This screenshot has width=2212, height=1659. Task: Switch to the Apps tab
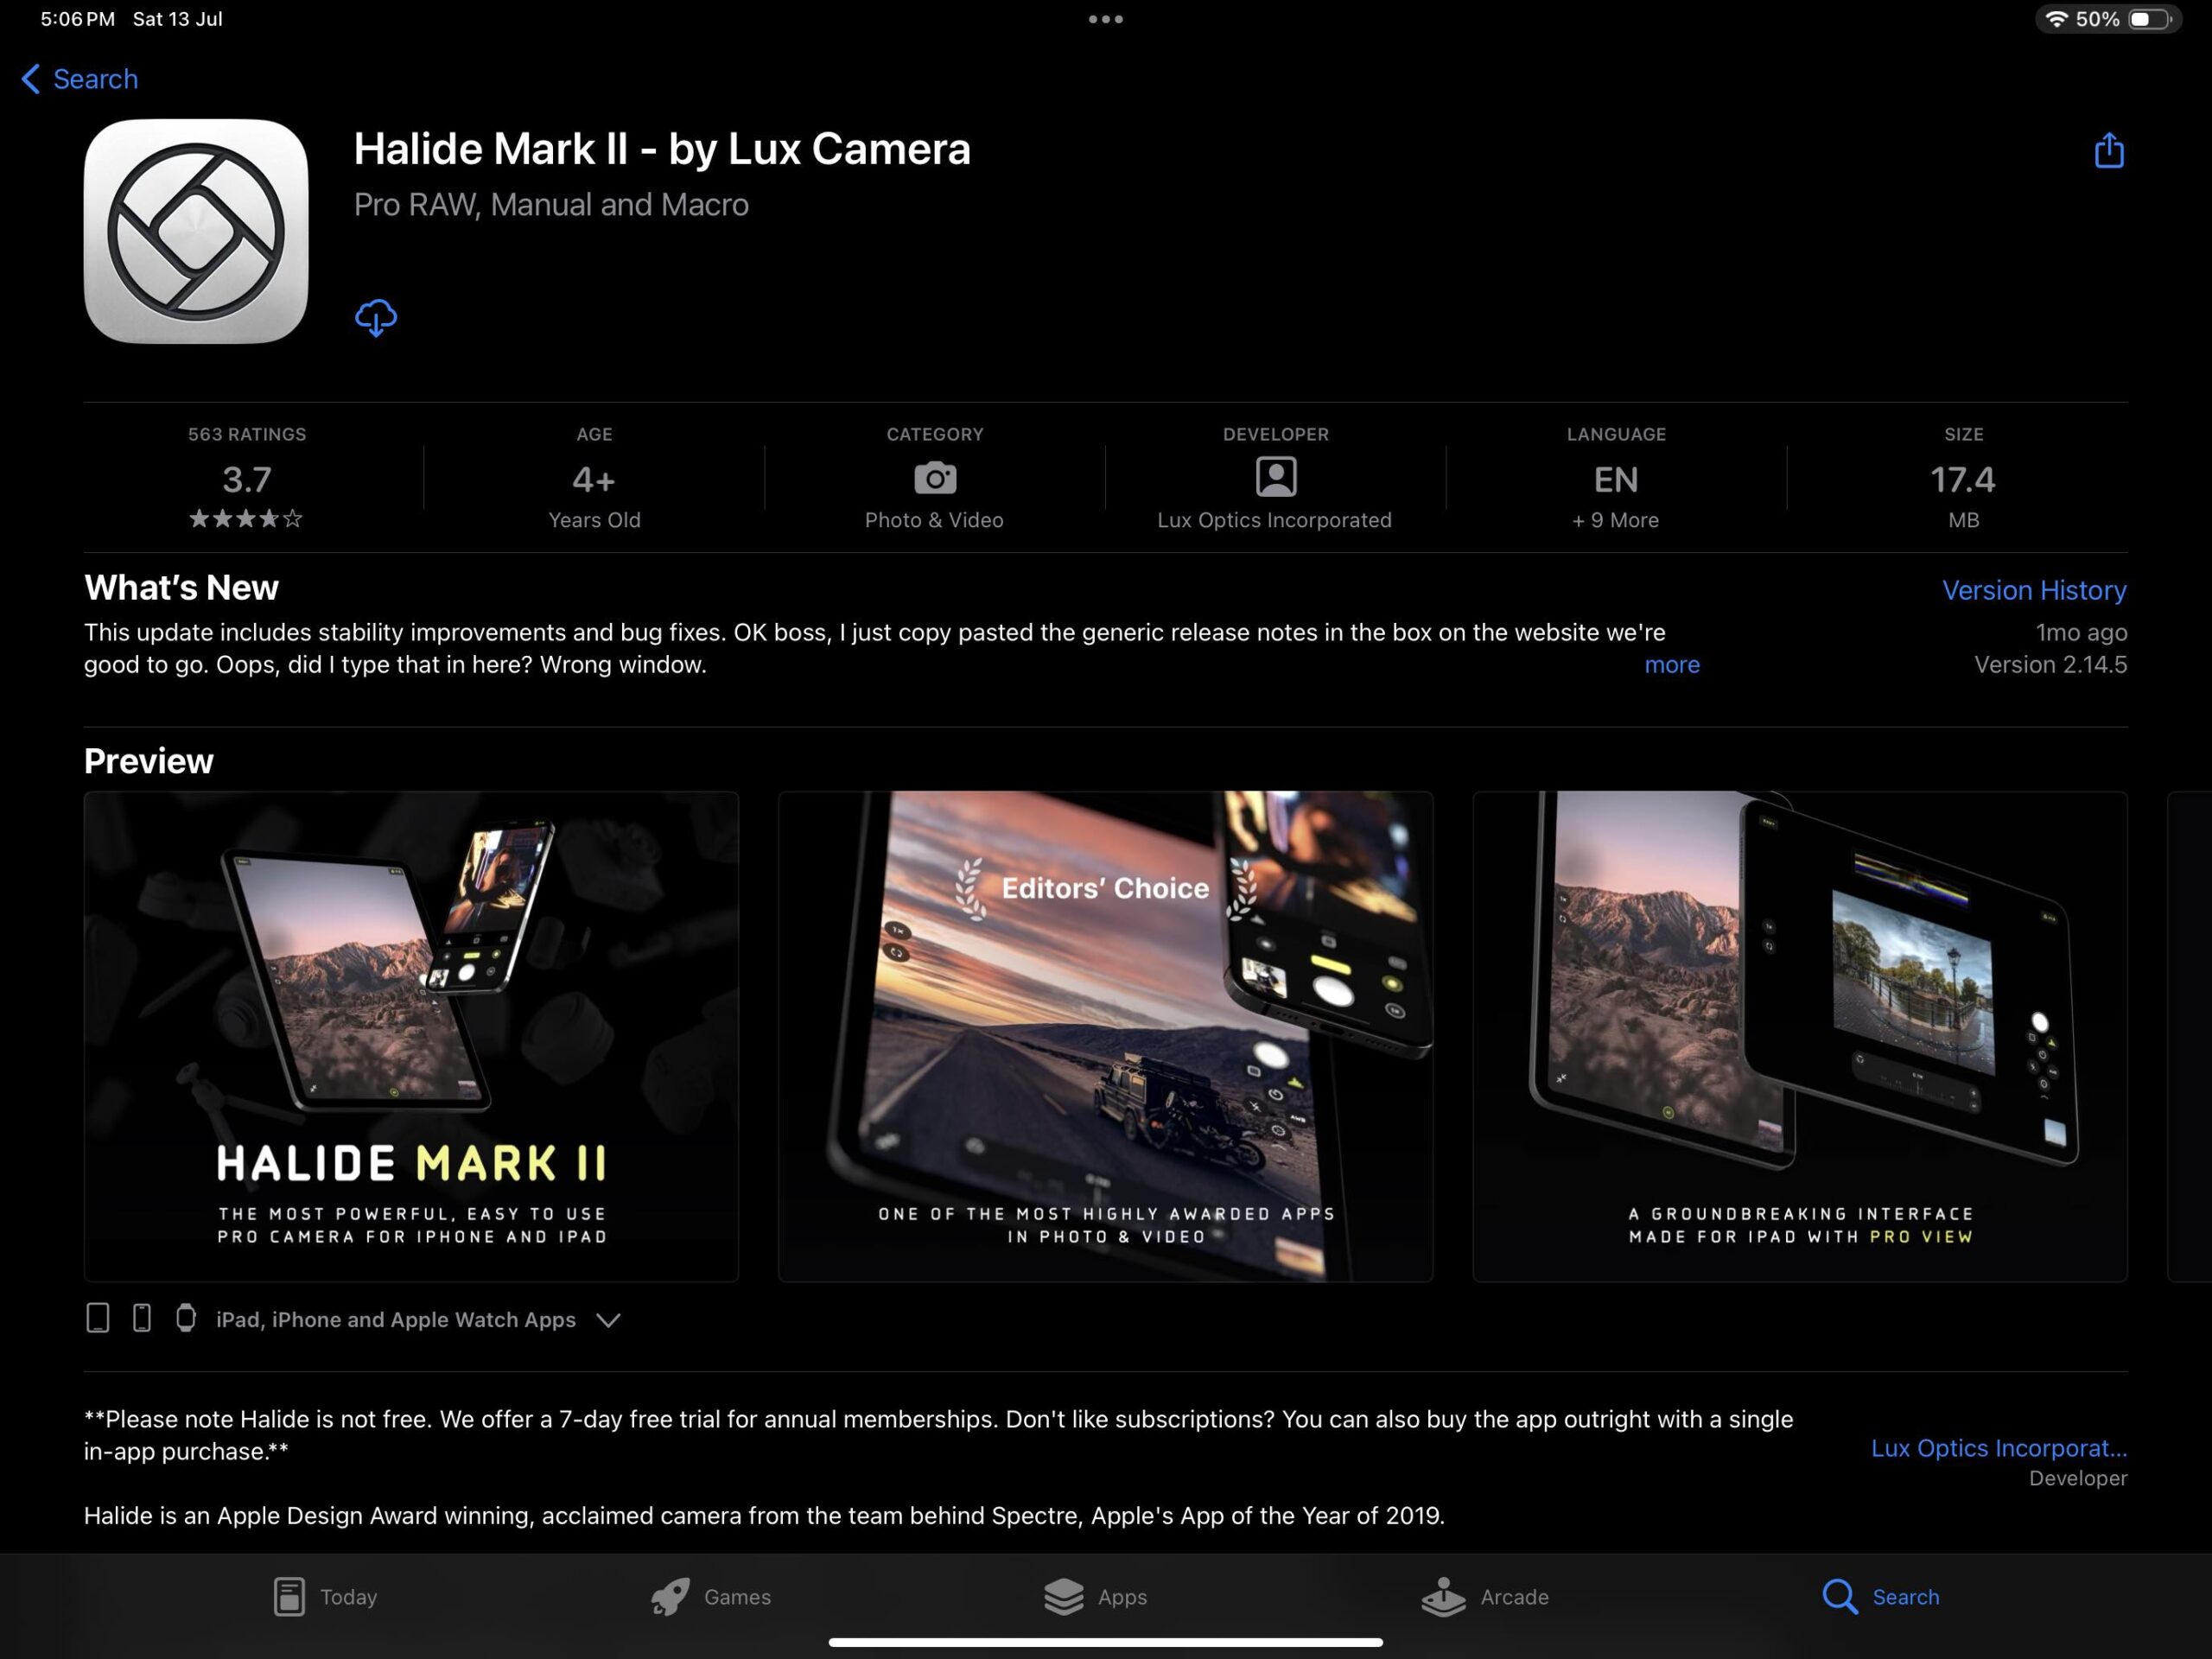point(1095,1596)
